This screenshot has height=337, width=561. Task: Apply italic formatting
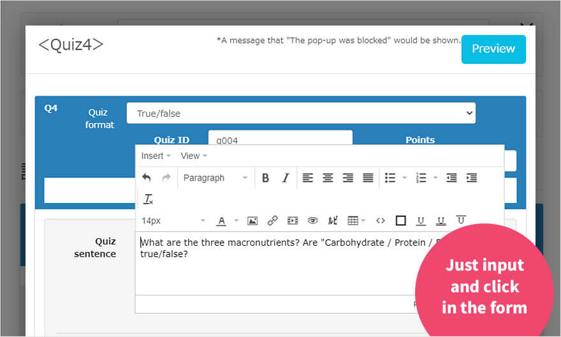tap(286, 178)
